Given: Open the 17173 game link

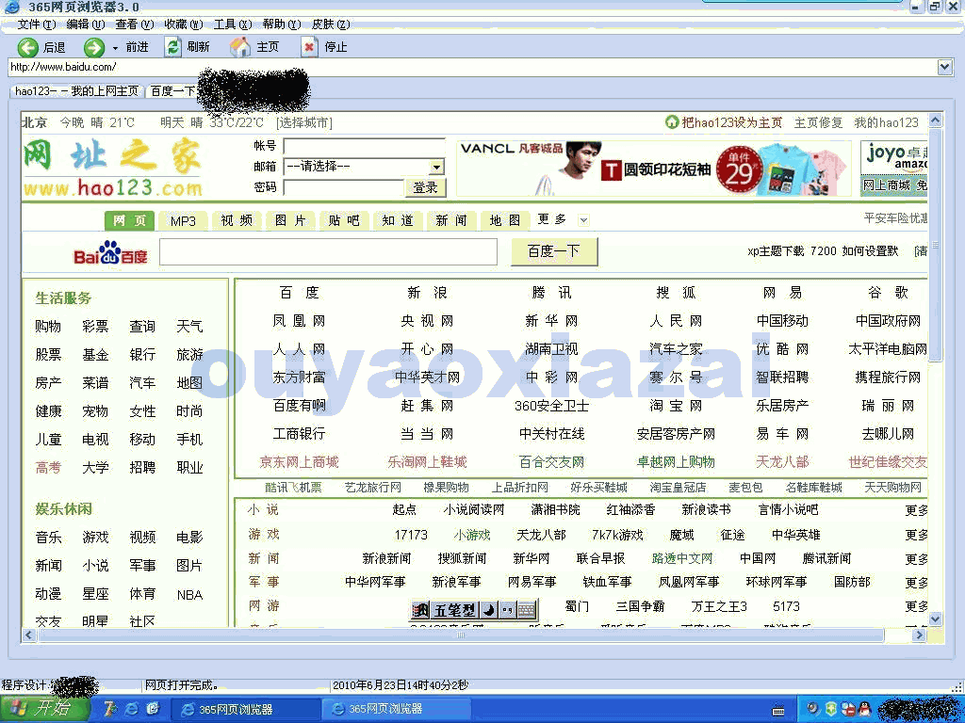Looking at the screenshot, I should pyautogui.click(x=411, y=535).
